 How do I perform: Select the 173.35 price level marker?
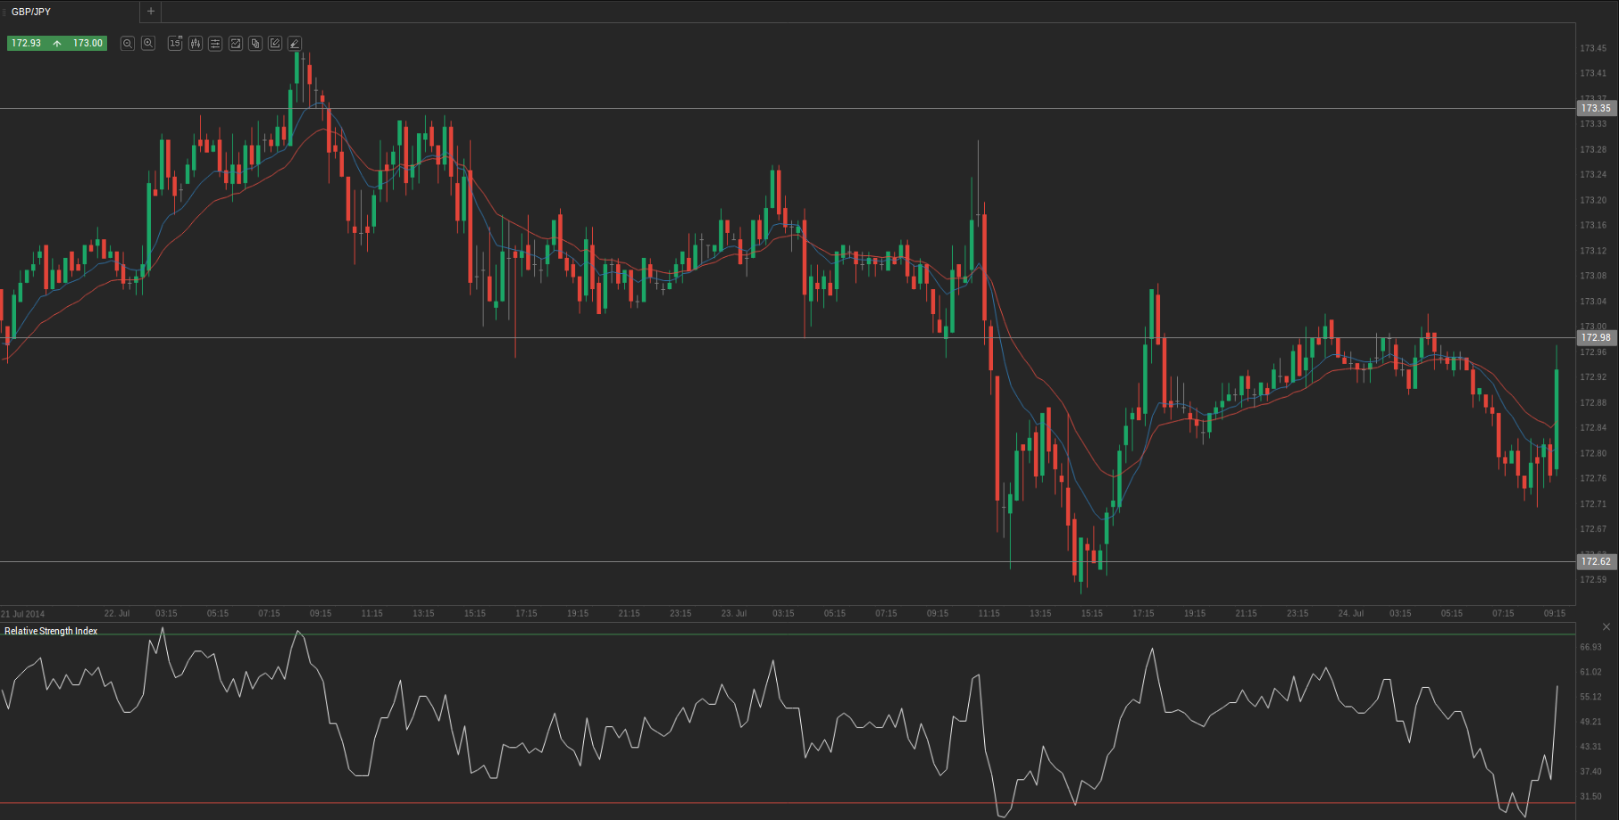point(1596,108)
